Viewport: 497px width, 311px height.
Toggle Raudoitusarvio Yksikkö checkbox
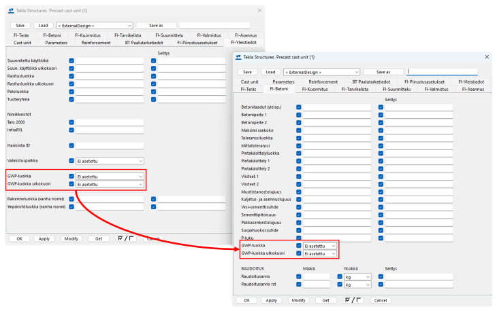coord(340,276)
